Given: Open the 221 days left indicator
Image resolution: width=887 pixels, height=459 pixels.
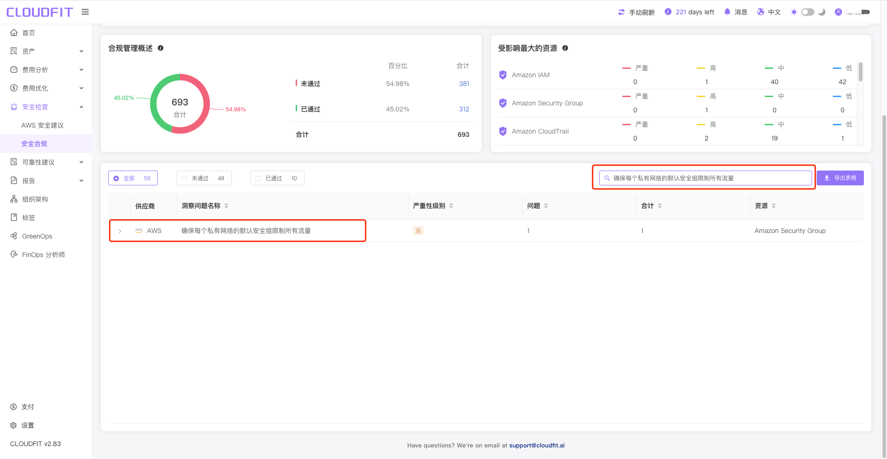Looking at the screenshot, I should tap(689, 12).
